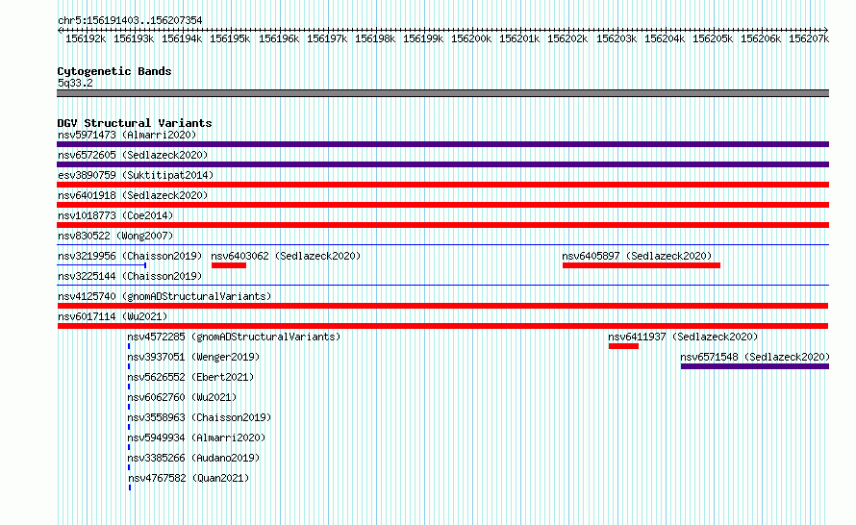Open the nsv1018773 (Coe2014) label
Image resolution: width=856 pixels, height=525 pixels.
(115, 215)
